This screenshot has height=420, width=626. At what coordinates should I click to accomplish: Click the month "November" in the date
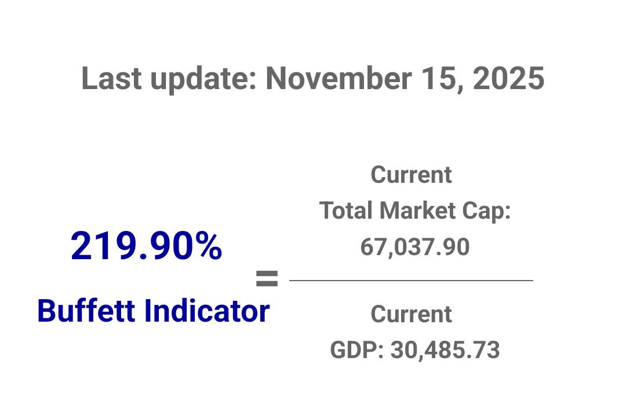[339, 79]
